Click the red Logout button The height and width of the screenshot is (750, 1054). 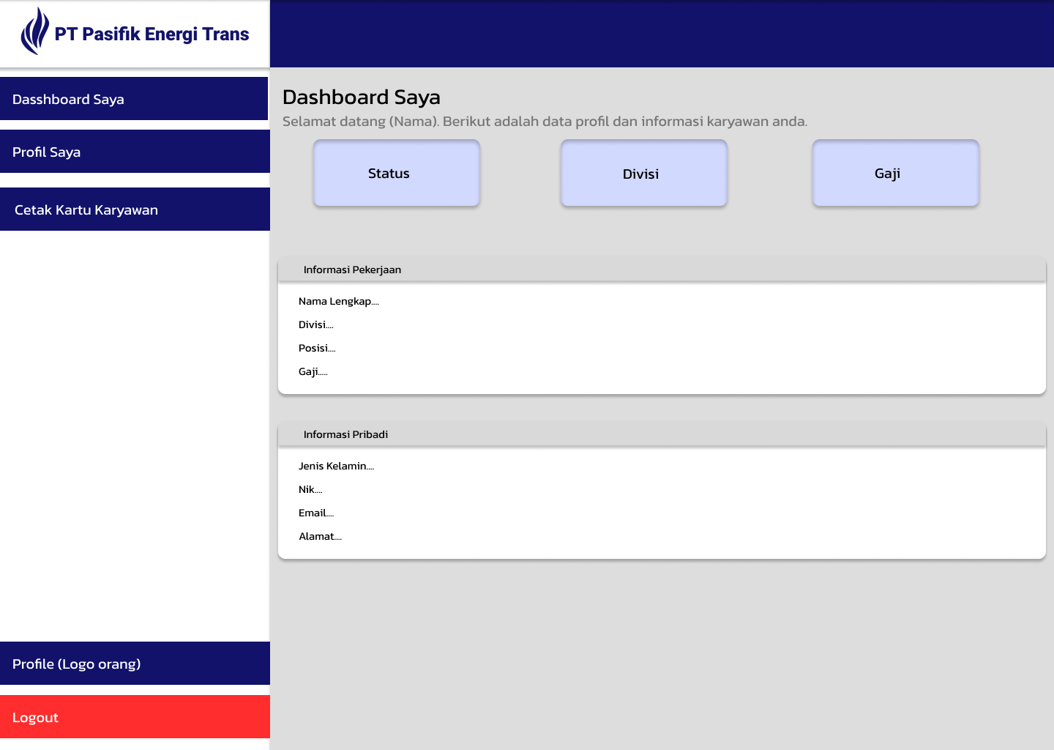pyautogui.click(x=135, y=717)
